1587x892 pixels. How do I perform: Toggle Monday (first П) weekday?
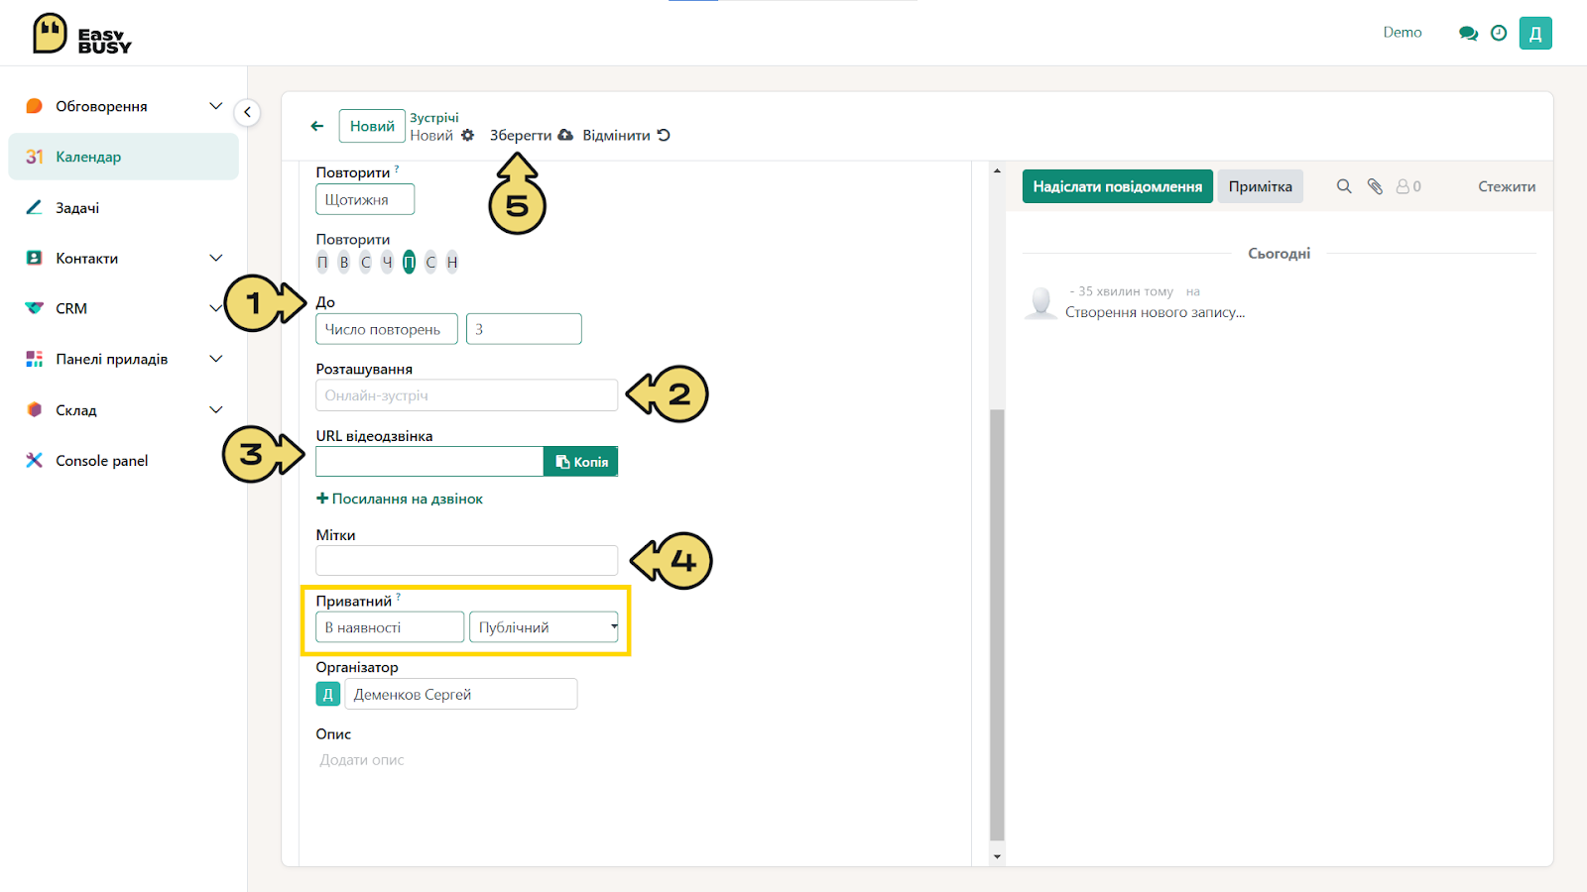pyautogui.click(x=322, y=262)
